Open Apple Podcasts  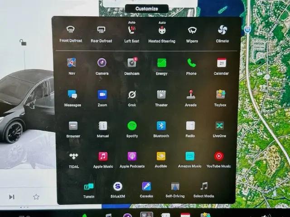(132, 160)
